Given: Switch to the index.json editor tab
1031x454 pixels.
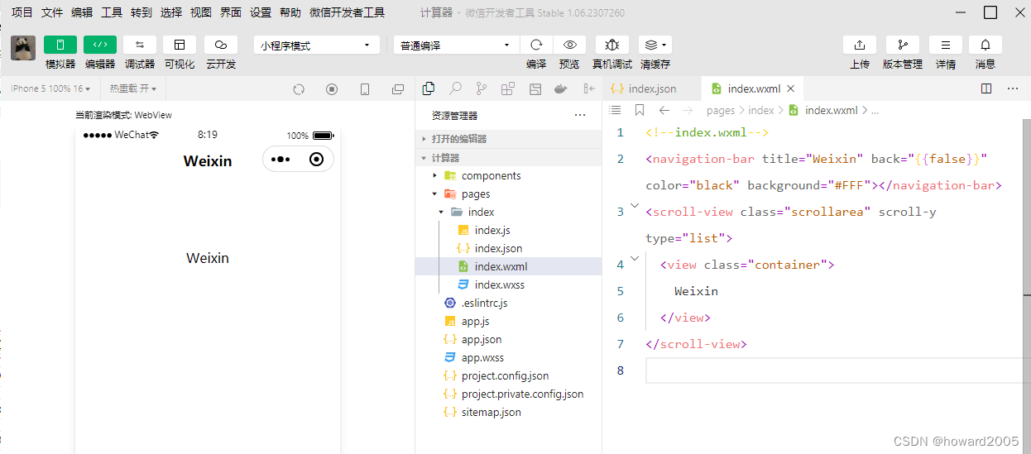Looking at the screenshot, I should point(651,88).
